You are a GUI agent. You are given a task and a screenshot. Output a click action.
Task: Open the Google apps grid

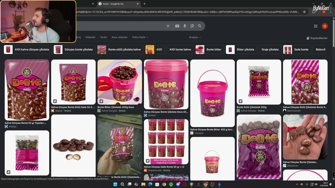pos(316,26)
